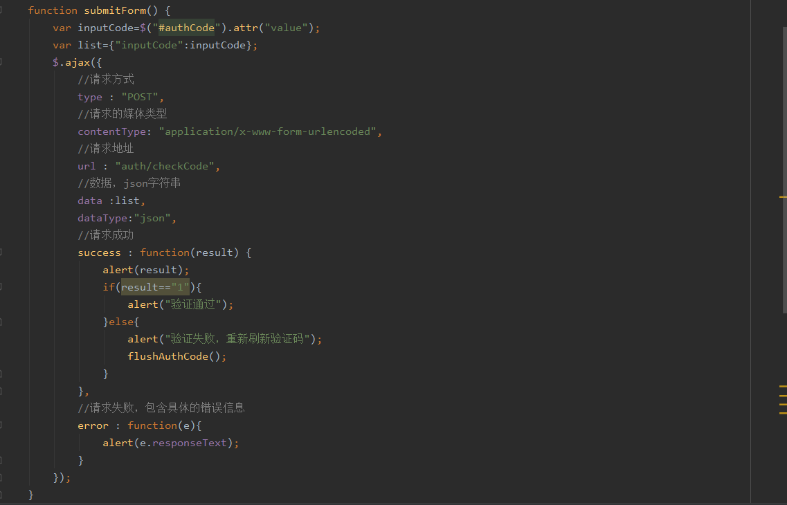Place cursor on e.responseText in error alert
This screenshot has height=505, width=787.
pos(187,443)
